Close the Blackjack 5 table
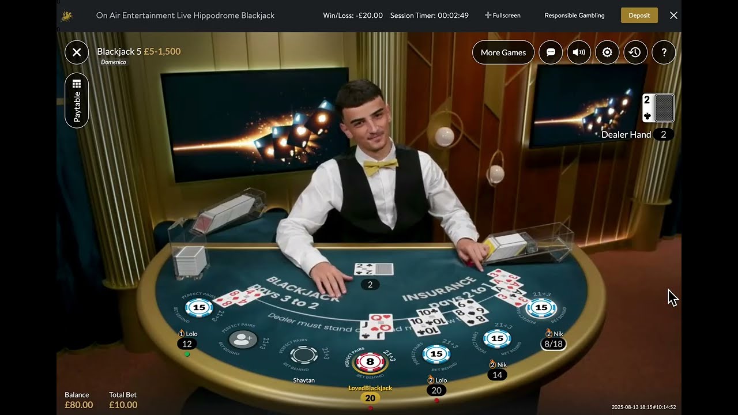 tap(77, 52)
